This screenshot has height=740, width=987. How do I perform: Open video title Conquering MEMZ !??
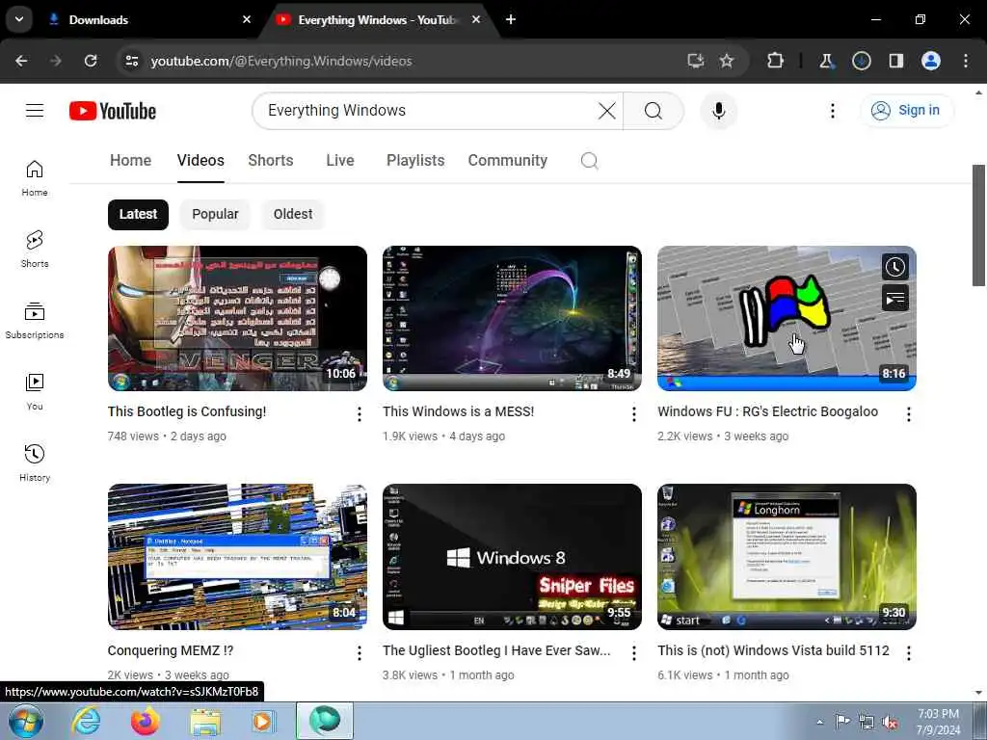point(171,650)
